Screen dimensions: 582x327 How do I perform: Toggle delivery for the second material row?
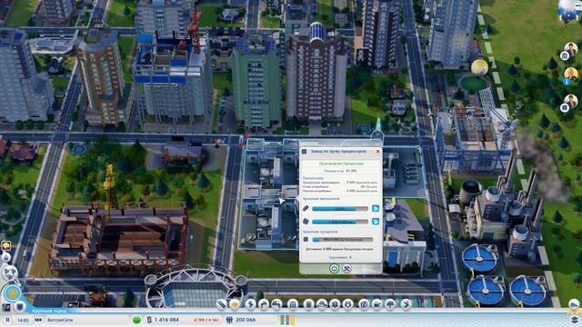(x=376, y=222)
